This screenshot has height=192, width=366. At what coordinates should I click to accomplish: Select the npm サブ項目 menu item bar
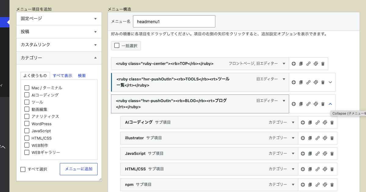coord(209,185)
